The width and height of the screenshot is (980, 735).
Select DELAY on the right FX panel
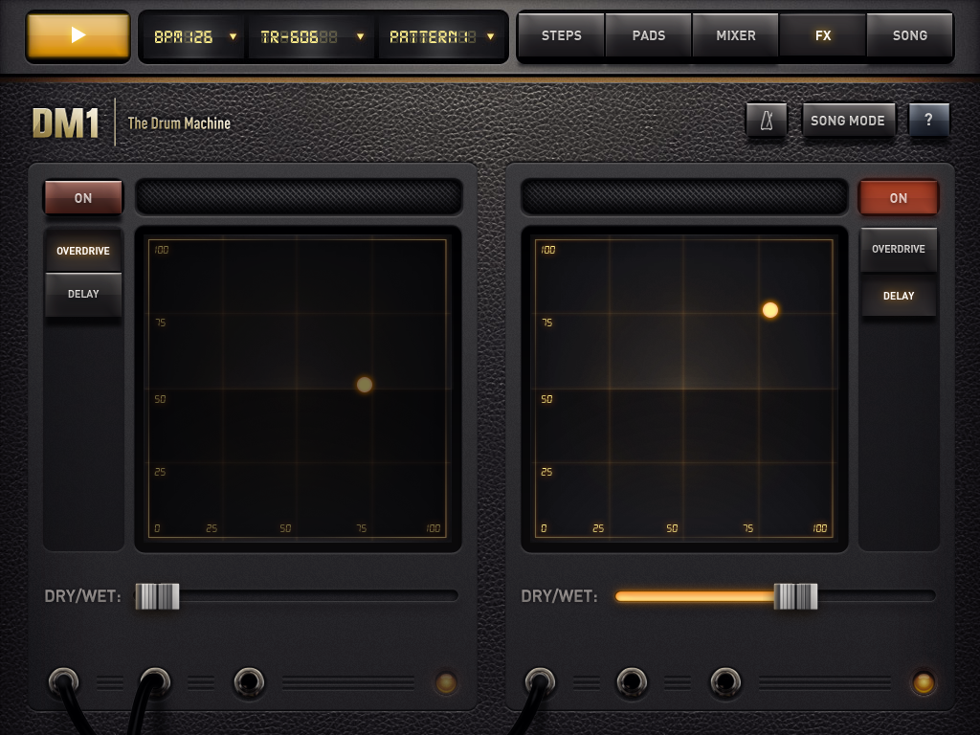coord(898,296)
